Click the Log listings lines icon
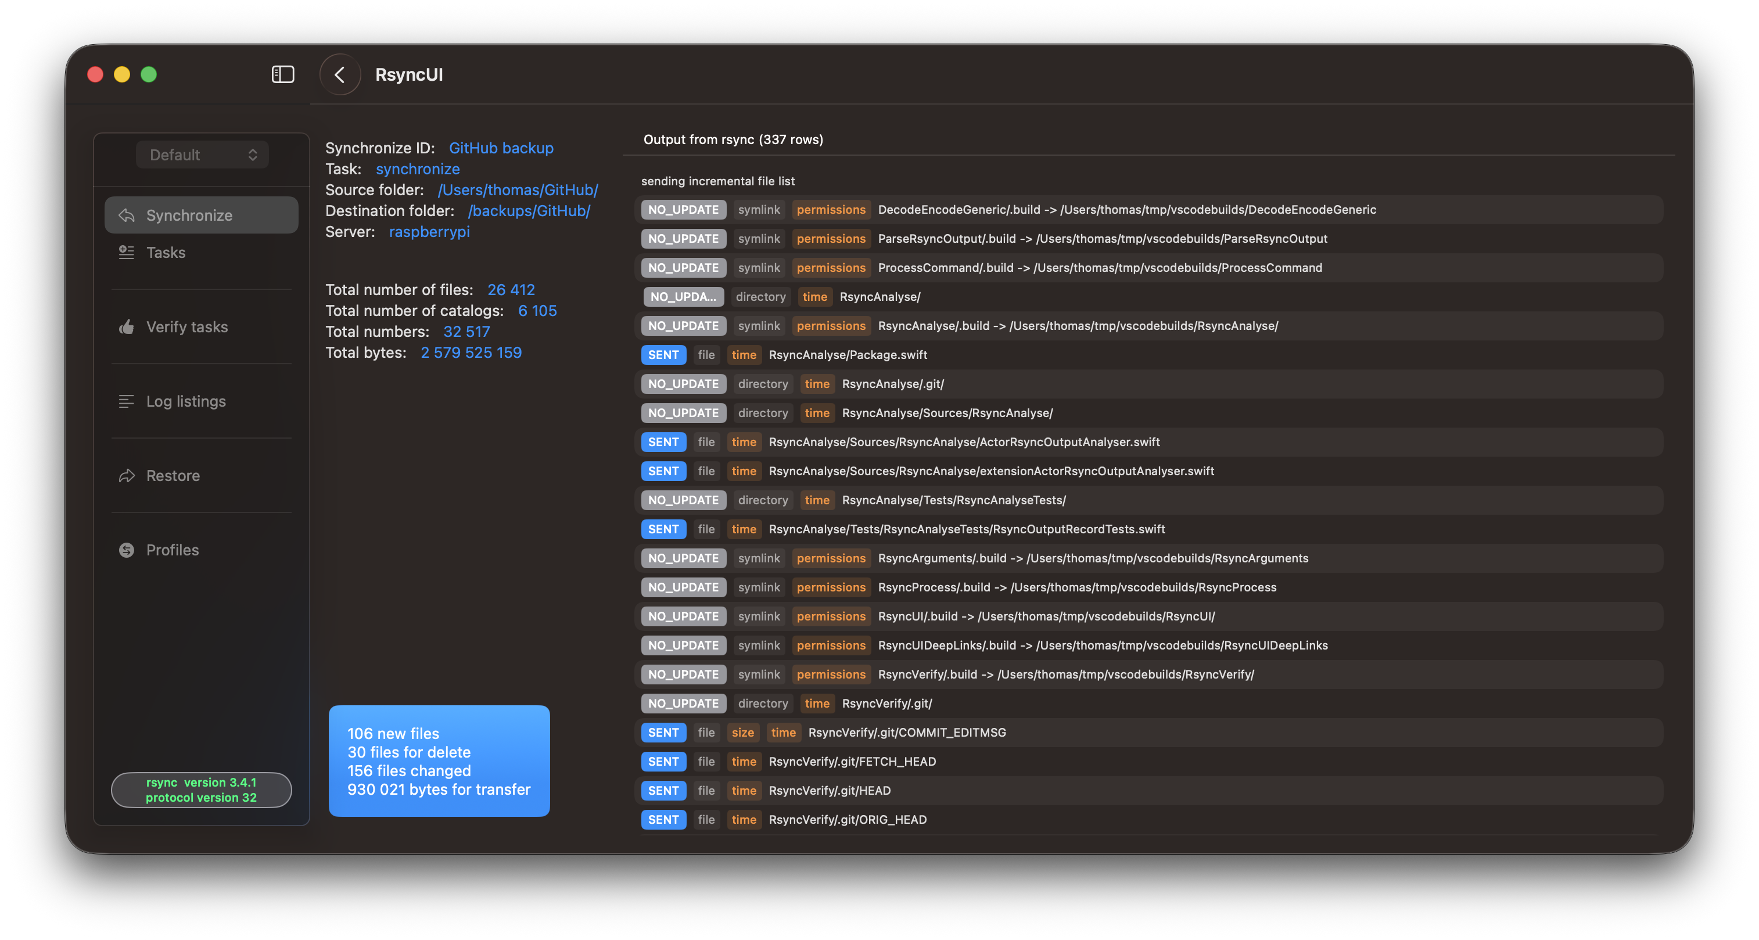 126,401
